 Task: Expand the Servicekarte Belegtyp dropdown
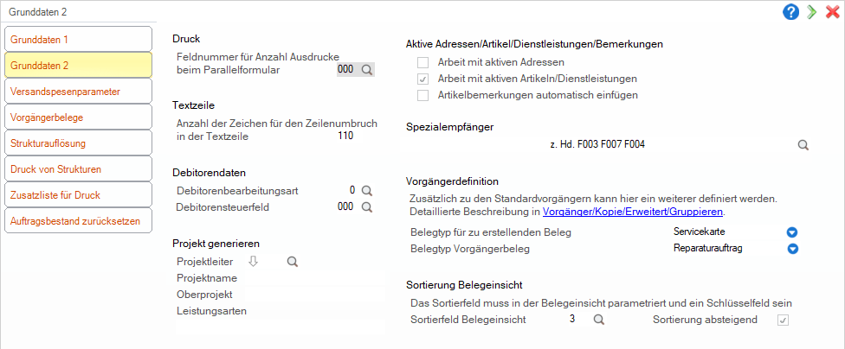point(791,233)
